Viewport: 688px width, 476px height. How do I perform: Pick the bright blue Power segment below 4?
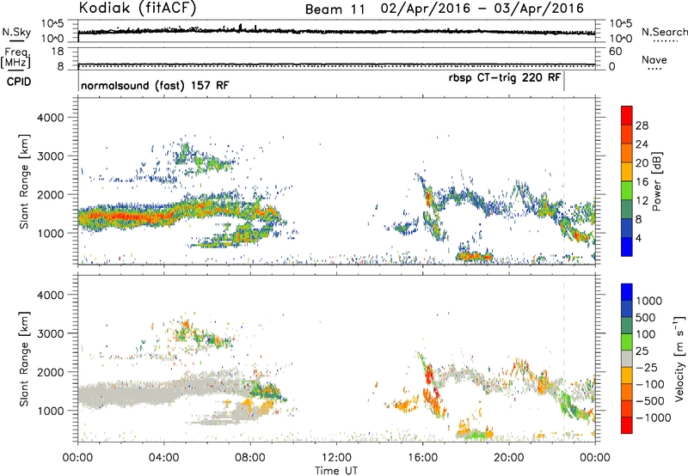coord(627,247)
